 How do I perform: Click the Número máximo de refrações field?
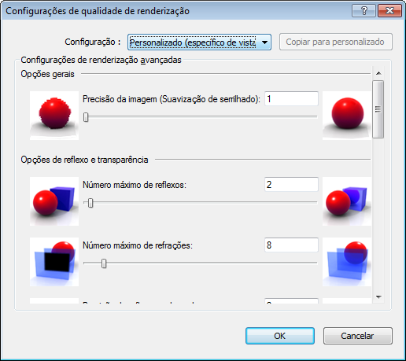[291, 245]
